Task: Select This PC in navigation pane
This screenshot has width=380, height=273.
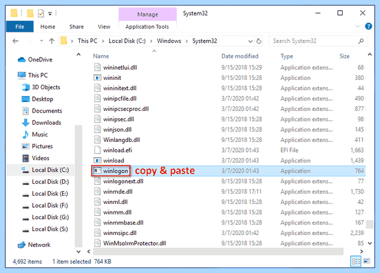Action: tap(38, 75)
